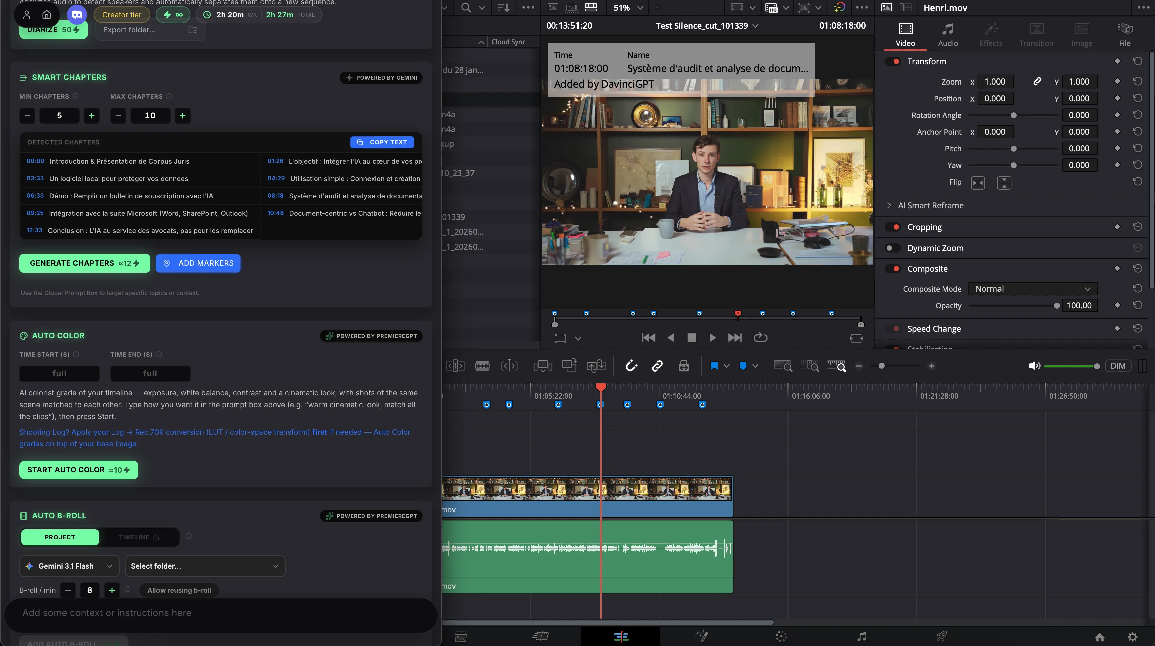Open the transform overlay mode dropdown arrow

tap(578, 338)
